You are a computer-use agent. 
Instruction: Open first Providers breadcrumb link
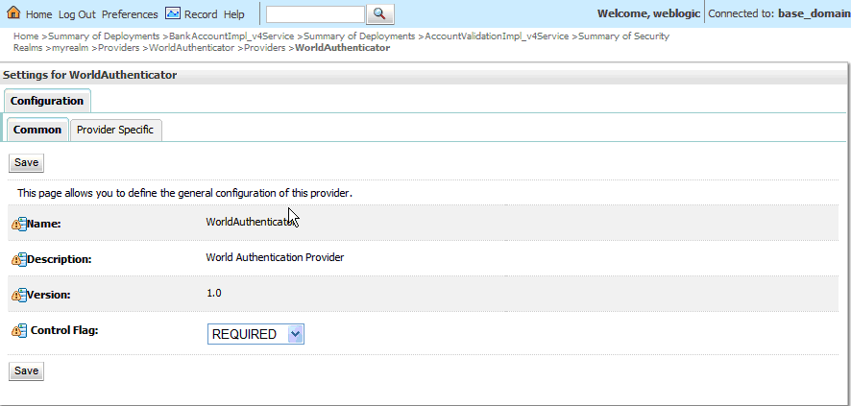coord(119,48)
